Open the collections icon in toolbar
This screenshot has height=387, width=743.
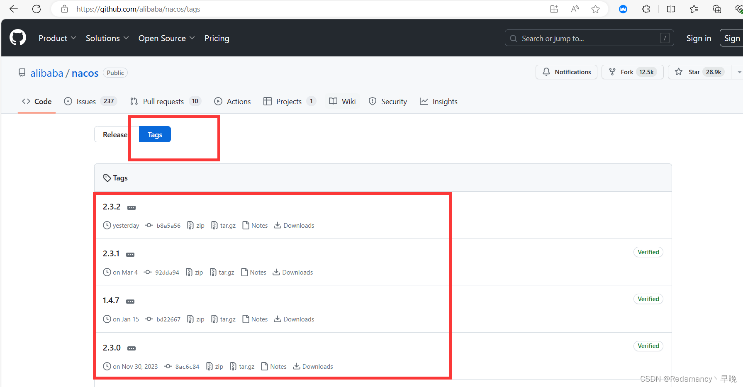[716, 9]
